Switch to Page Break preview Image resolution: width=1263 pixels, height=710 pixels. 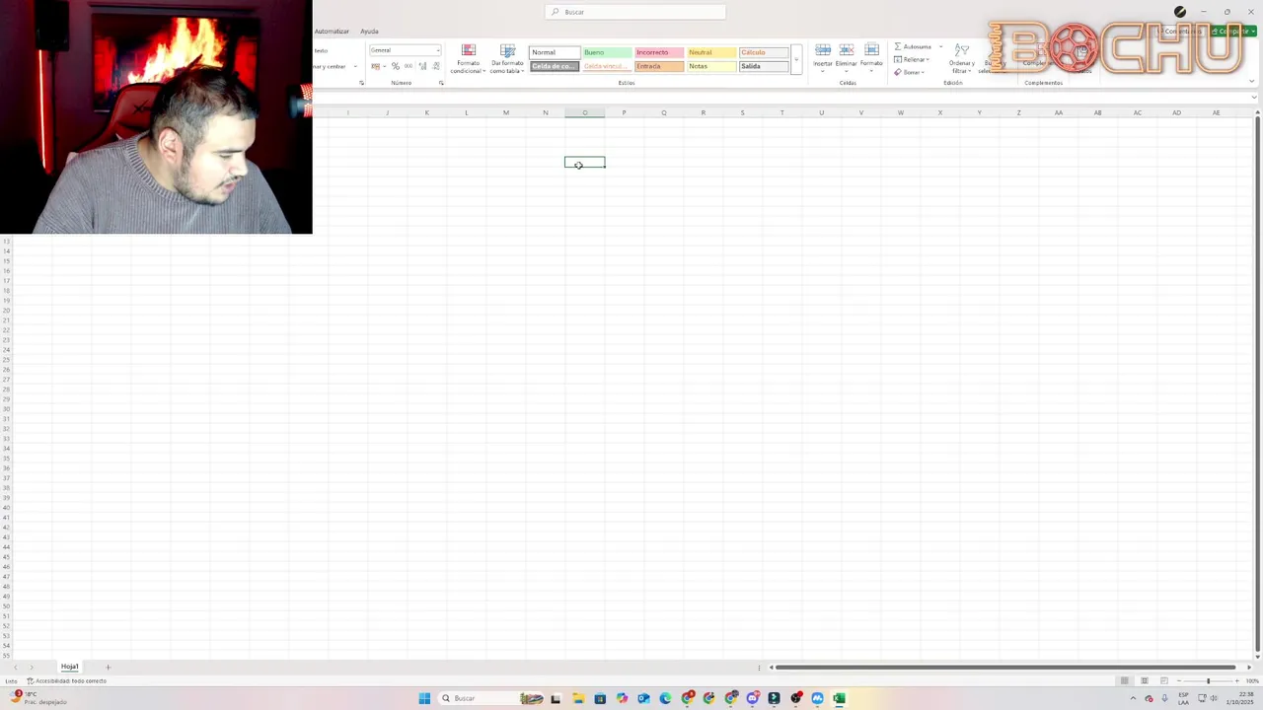click(x=1163, y=680)
